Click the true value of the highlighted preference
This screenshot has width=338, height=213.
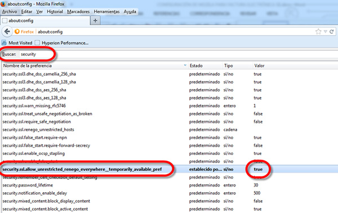click(x=258, y=169)
